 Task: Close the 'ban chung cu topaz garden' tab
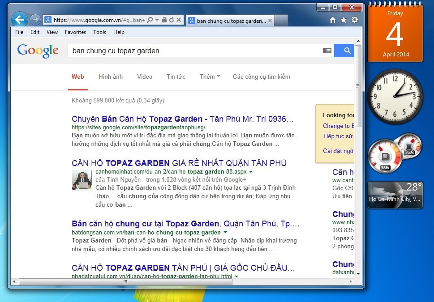click(270, 21)
